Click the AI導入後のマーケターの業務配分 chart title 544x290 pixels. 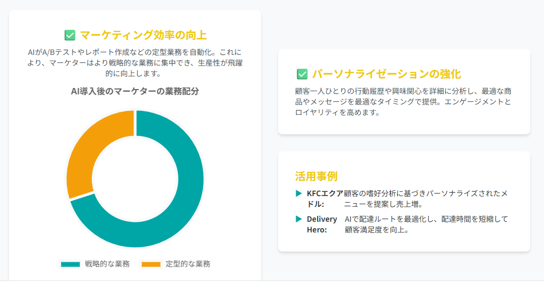pyautogui.click(x=135, y=91)
